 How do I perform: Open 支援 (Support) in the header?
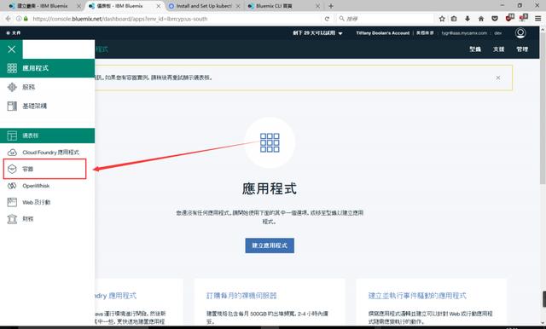498,49
